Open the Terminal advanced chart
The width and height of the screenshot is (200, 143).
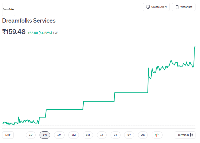(185, 135)
